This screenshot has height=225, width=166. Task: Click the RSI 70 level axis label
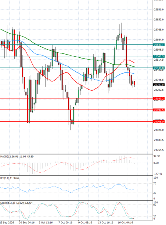[155, 184]
